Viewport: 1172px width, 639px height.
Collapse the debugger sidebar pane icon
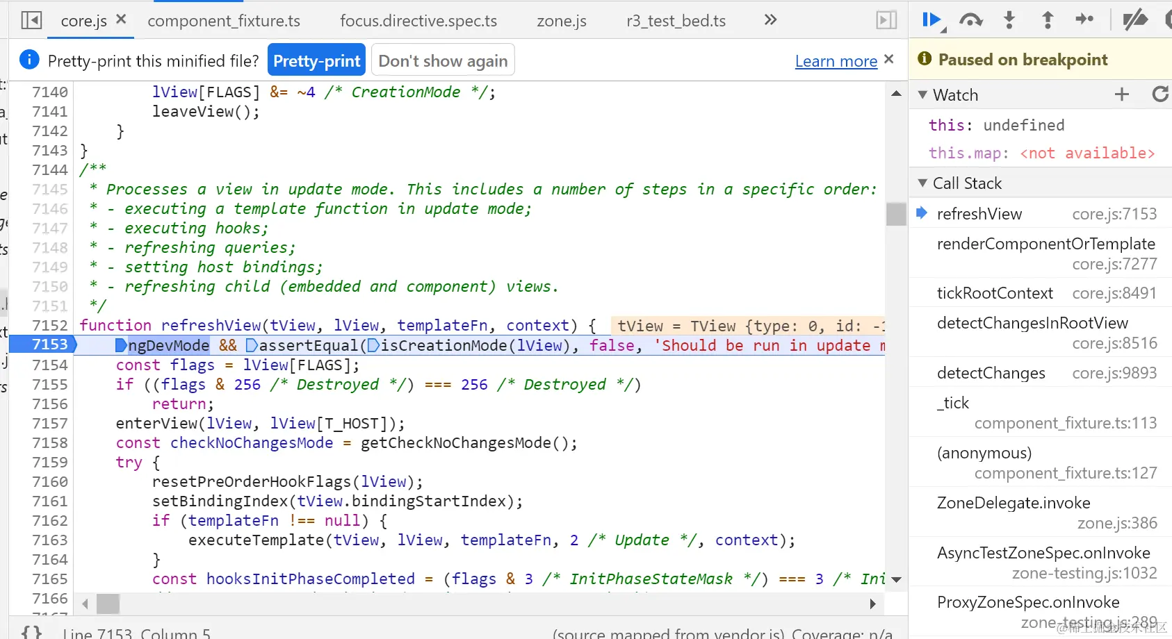886,20
